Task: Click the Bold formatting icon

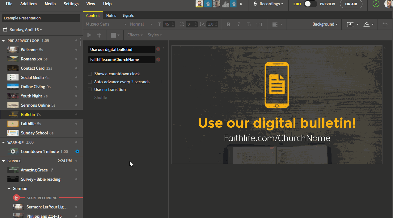Action: click(228, 24)
